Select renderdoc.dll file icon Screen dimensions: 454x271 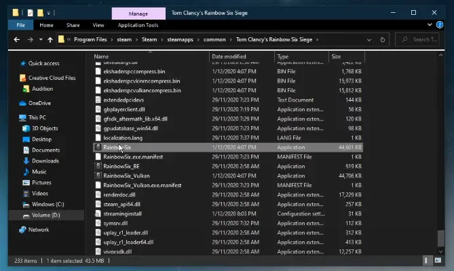tap(98, 194)
